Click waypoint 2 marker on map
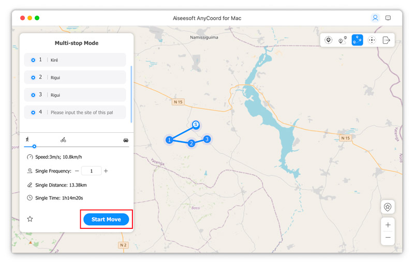414x266 pixels. pyautogui.click(x=191, y=143)
